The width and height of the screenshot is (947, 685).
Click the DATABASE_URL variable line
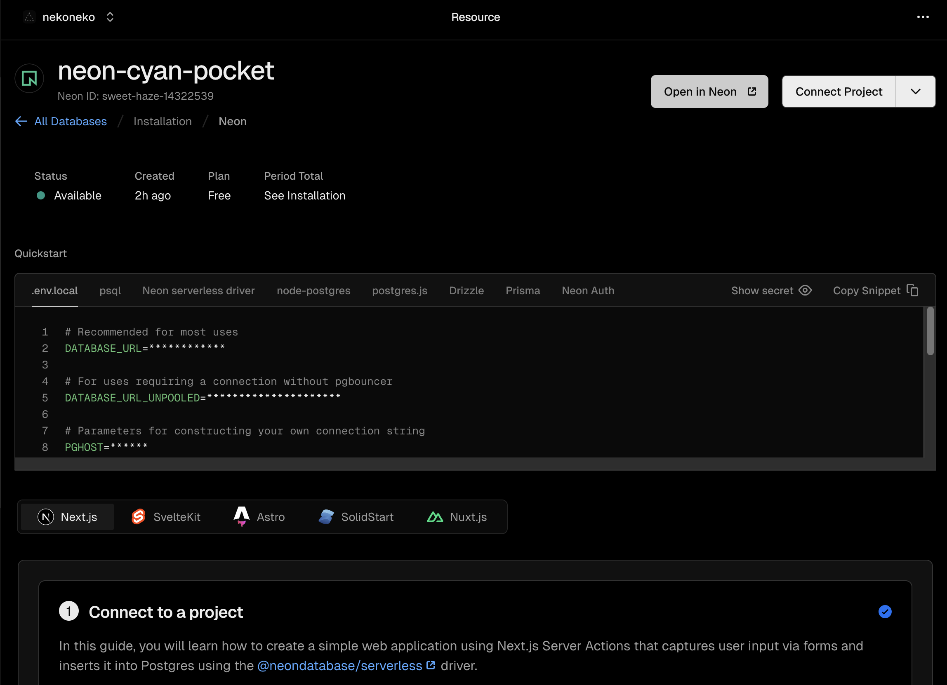coord(145,348)
